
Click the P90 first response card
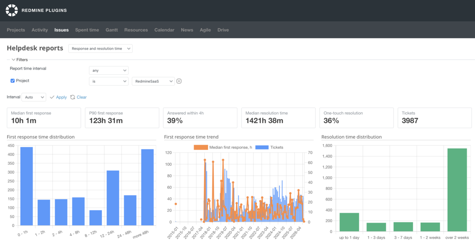(x=122, y=118)
